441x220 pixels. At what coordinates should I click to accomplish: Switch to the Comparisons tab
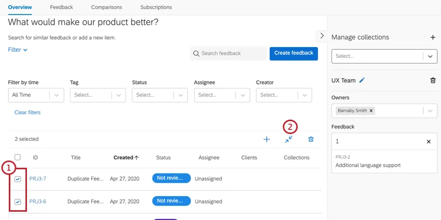pos(106,7)
